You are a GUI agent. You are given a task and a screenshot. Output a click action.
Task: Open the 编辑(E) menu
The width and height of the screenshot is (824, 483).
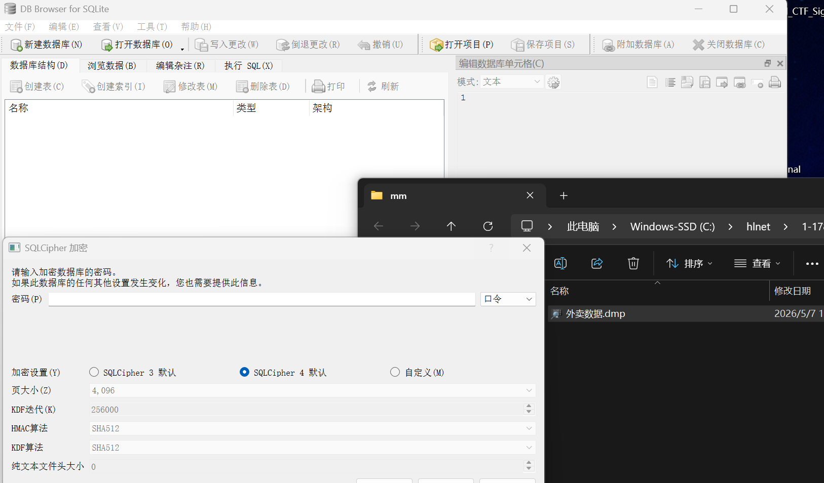pyautogui.click(x=64, y=27)
